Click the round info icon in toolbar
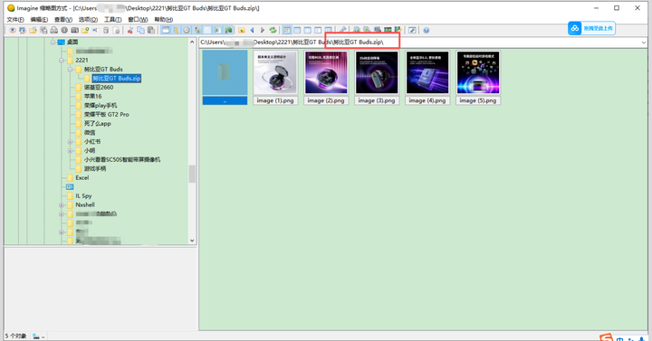 [64, 31]
